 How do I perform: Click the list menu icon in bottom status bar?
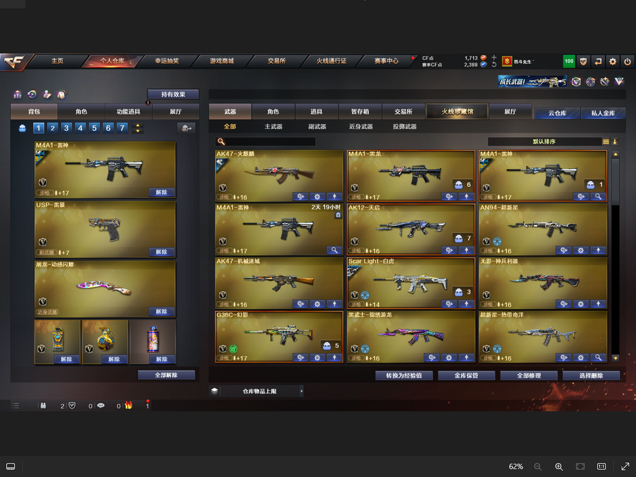click(x=16, y=406)
